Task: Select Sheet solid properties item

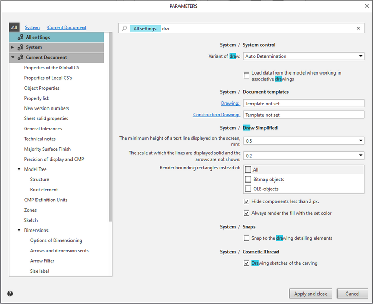Action: tap(46, 118)
